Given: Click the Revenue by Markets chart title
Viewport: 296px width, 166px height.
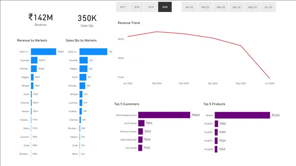Looking at the screenshot, I should (32, 41).
